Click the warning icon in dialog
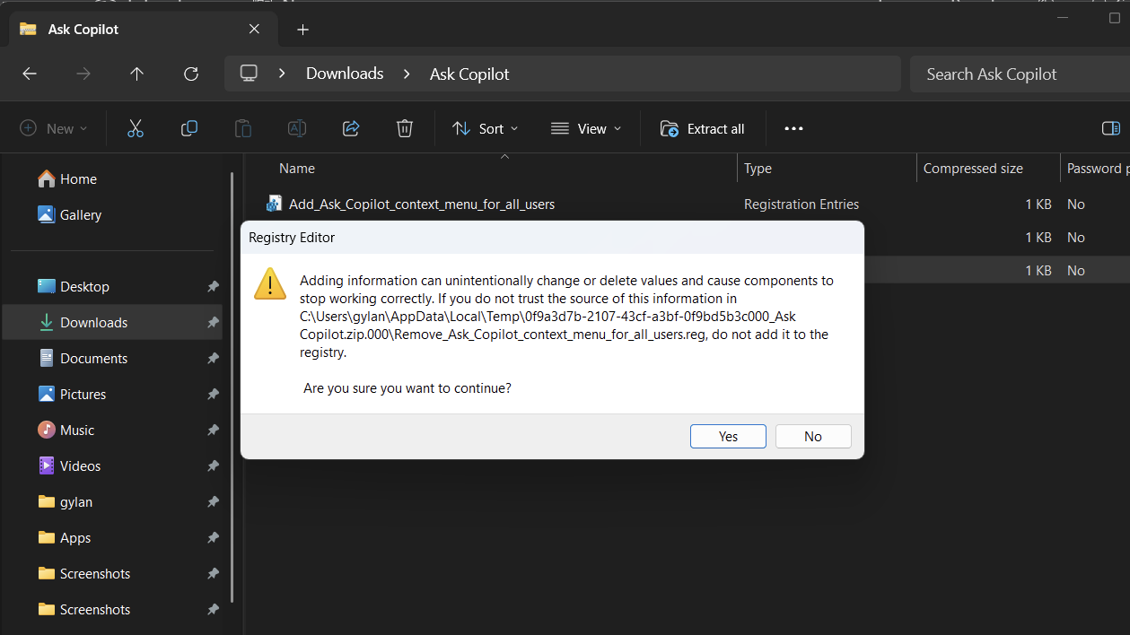Viewport: 1130px width, 635px height. pos(270,283)
